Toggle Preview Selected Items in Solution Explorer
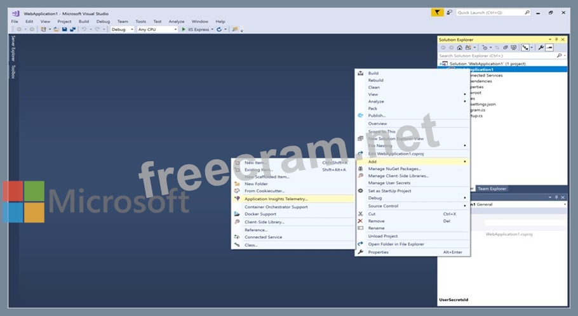578x316 pixels. [x=549, y=48]
